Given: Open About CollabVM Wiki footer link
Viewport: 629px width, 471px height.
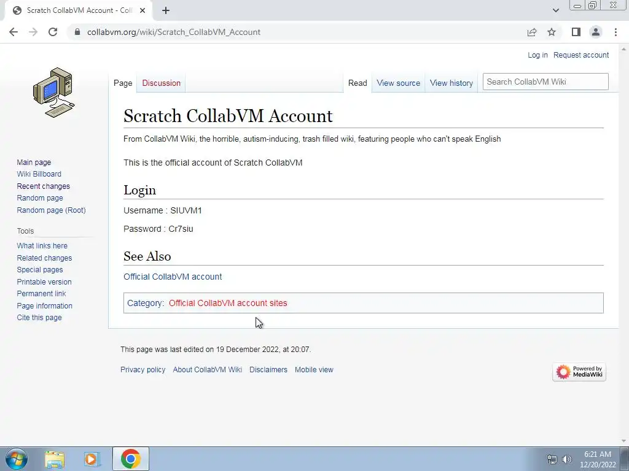Looking at the screenshot, I should pos(208,369).
